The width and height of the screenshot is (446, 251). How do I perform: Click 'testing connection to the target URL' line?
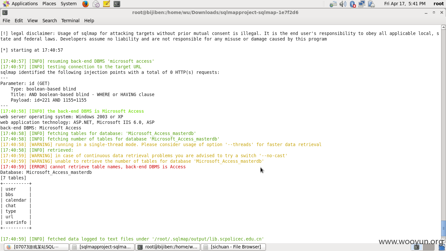tap(71, 67)
